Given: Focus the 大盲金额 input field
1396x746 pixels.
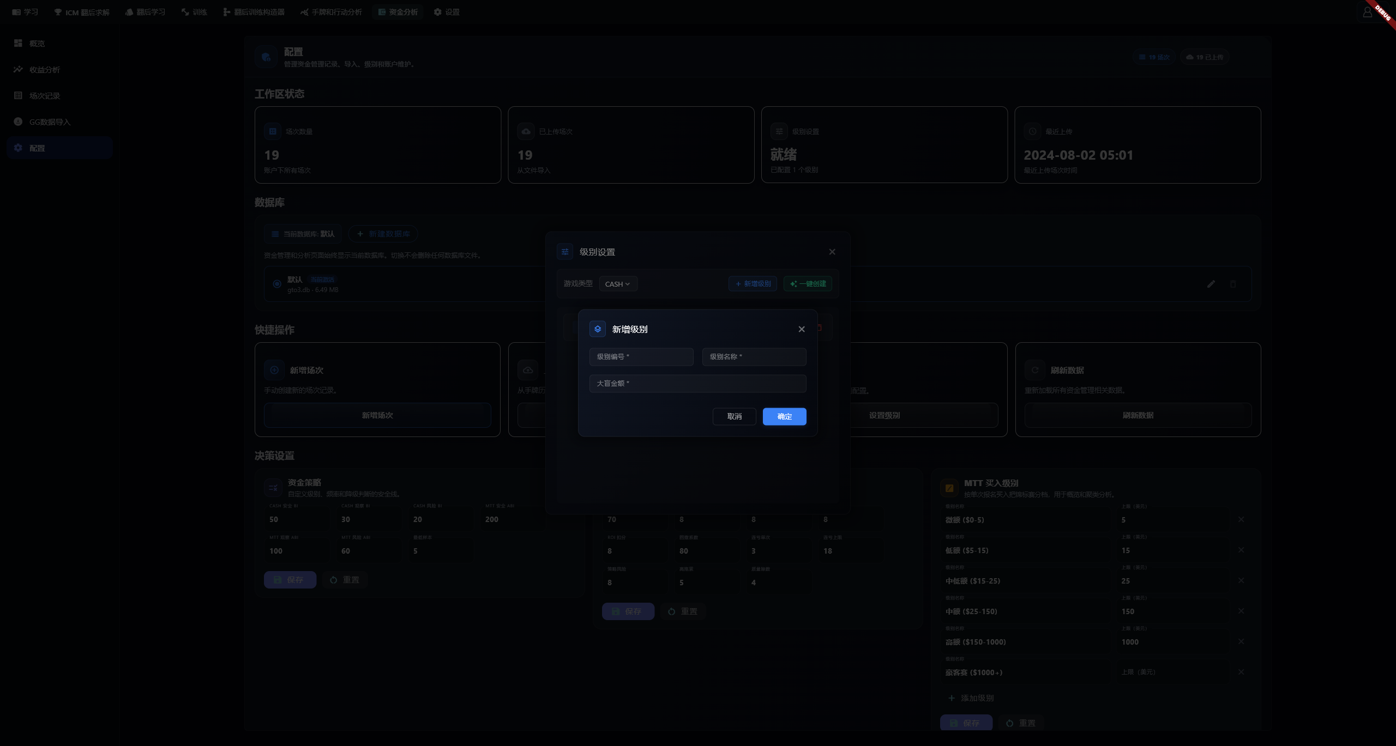Looking at the screenshot, I should (x=698, y=384).
